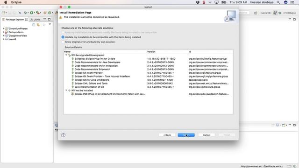The width and height of the screenshot is (299, 168).
Task: Collapse 'Will be upgraded/downgraded' group
Action: [66, 55]
